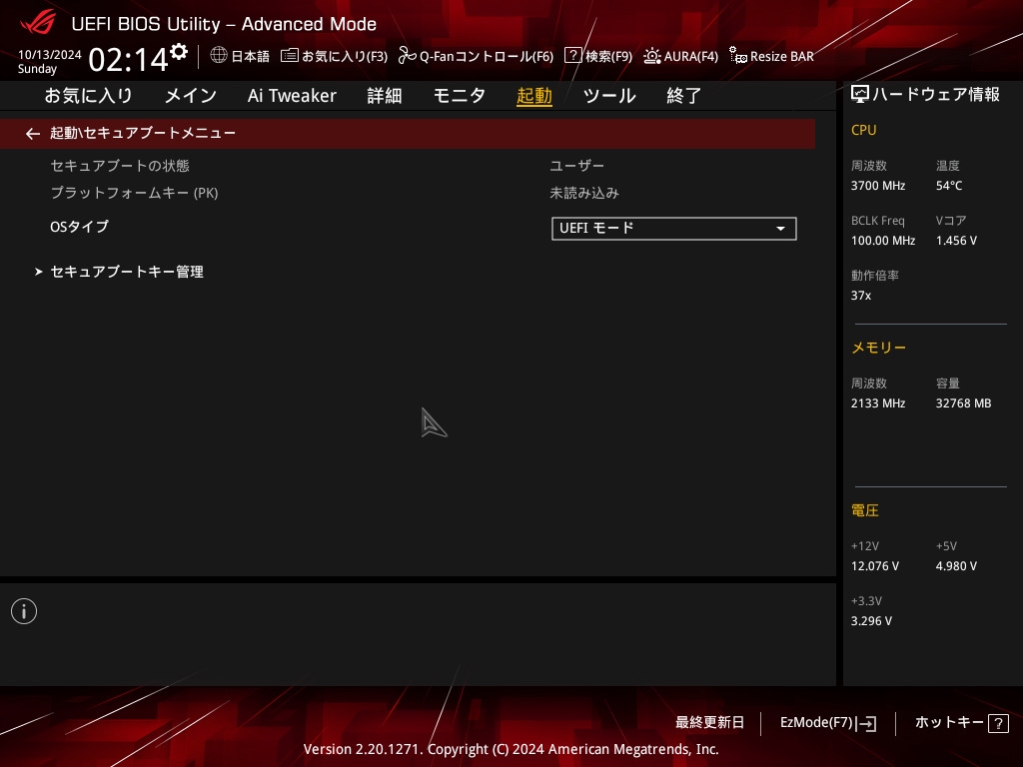
Task: Expand セキュアブートキー管理 submenu
Action: (127, 272)
